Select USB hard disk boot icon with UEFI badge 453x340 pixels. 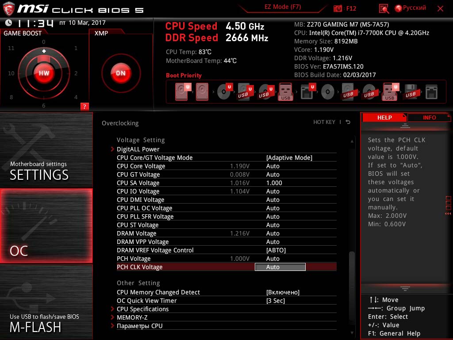pos(245,92)
